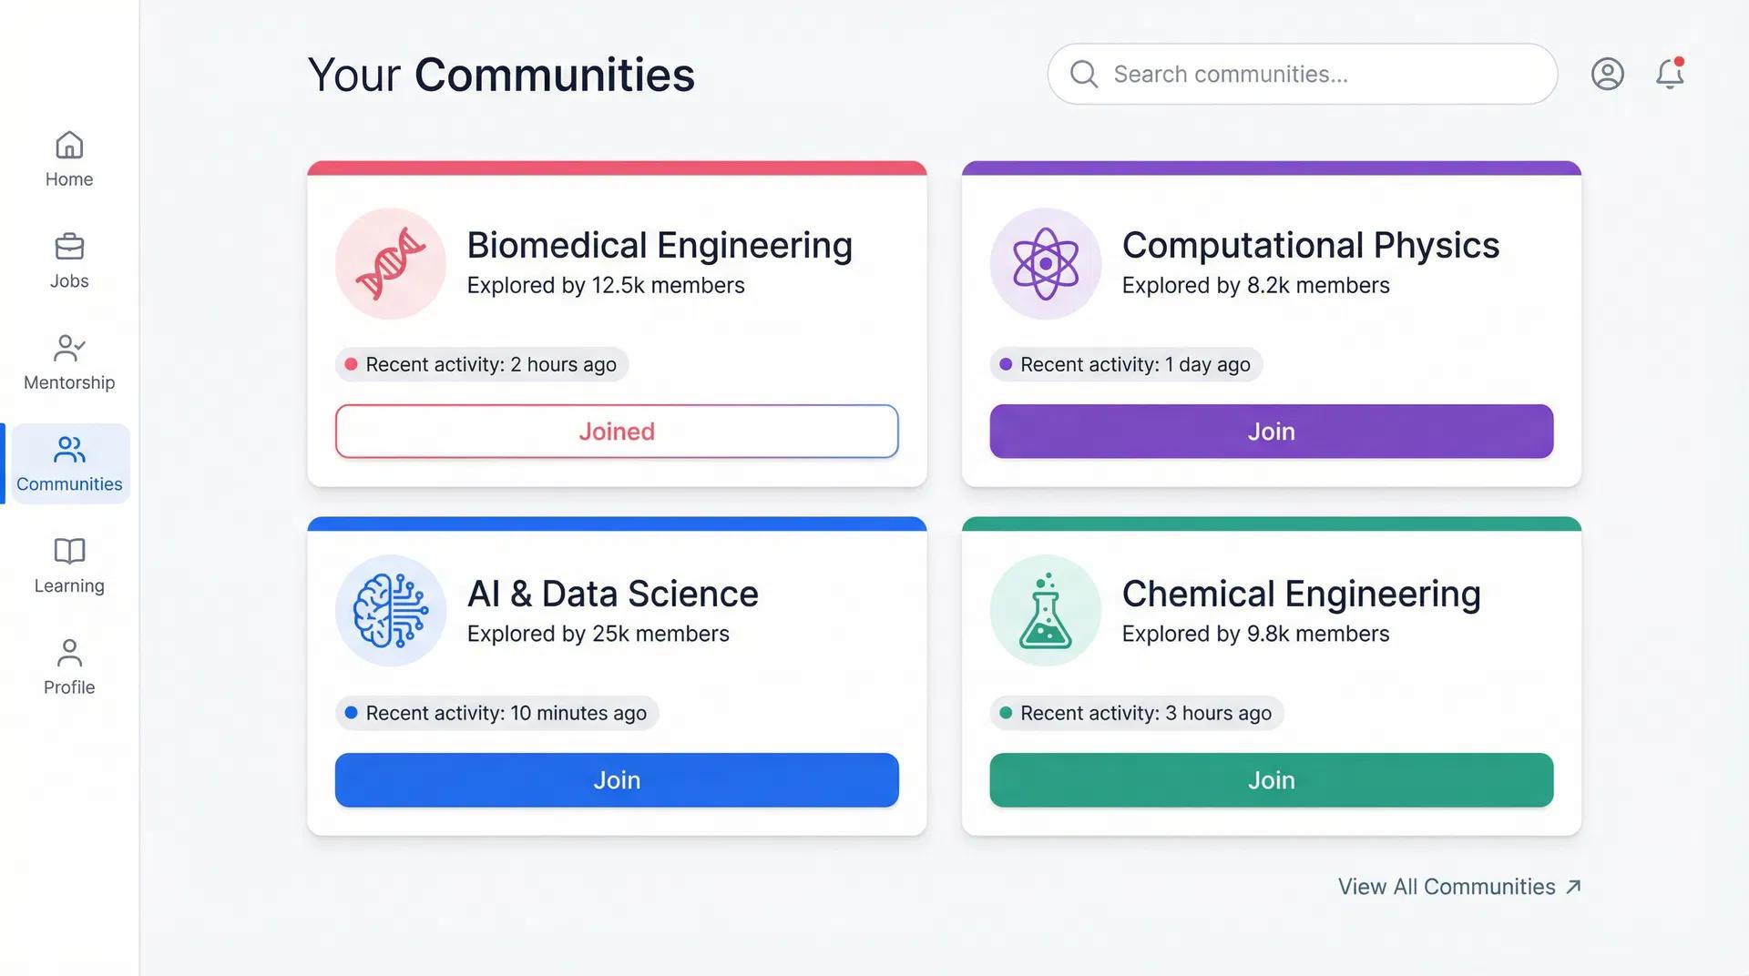
Task: Join the AI & Data Science community
Action: (617, 780)
